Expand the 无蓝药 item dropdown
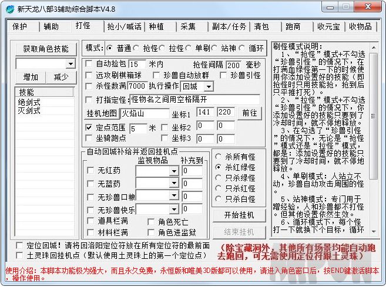Viewport: 386px width, 287px height. tap(174, 183)
